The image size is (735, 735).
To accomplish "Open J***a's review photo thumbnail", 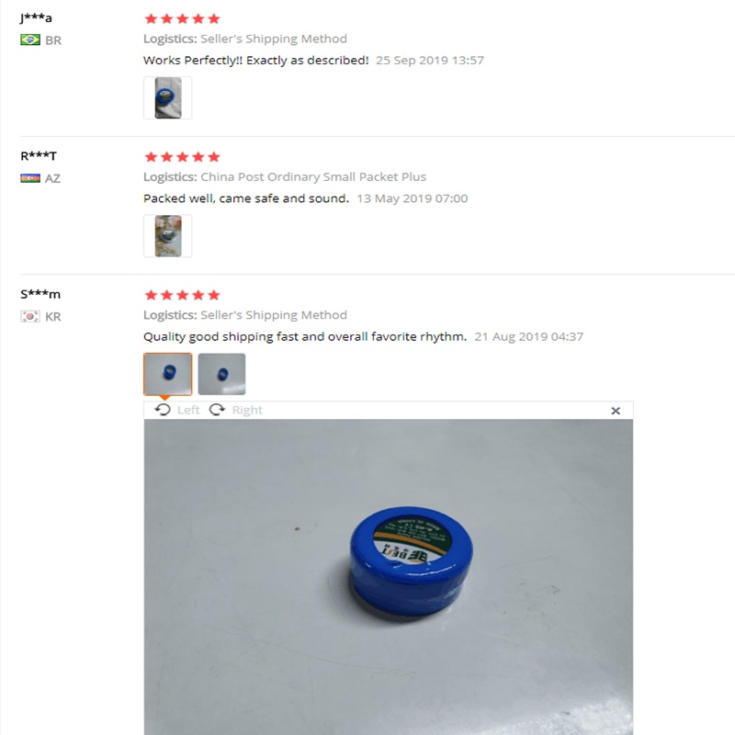I will point(168,98).
